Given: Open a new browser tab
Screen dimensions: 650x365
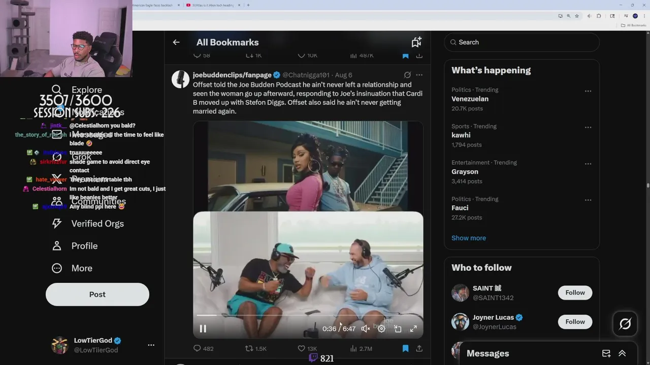Looking at the screenshot, I should pos(248,5).
